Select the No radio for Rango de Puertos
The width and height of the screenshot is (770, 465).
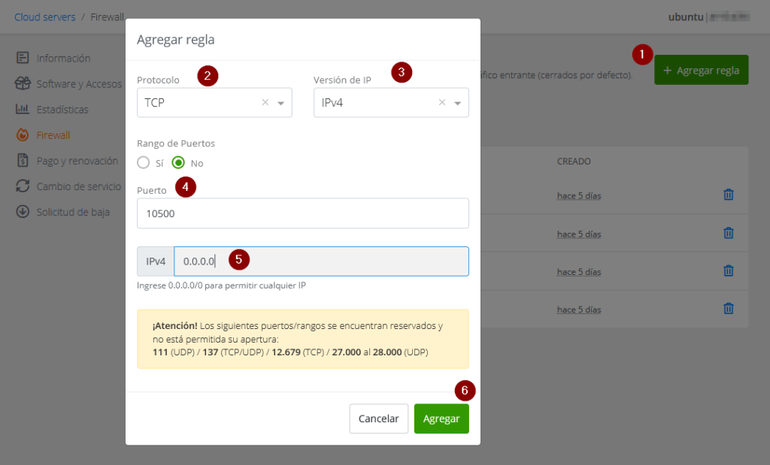pyautogui.click(x=177, y=162)
